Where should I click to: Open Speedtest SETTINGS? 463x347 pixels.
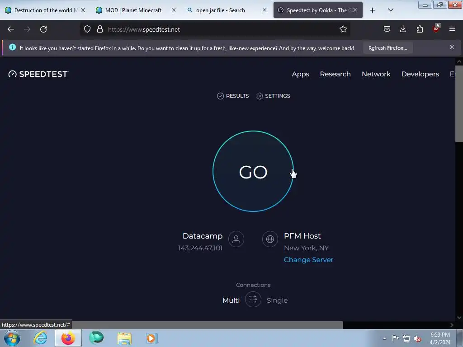pyautogui.click(x=274, y=96)
